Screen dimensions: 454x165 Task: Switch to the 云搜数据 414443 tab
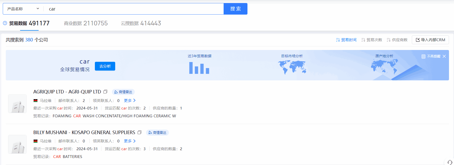(x=141, y=23)
